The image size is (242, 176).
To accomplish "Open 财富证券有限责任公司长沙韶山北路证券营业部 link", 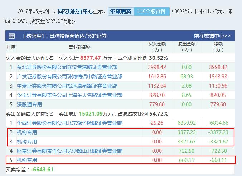I will [x=69, y=151].
